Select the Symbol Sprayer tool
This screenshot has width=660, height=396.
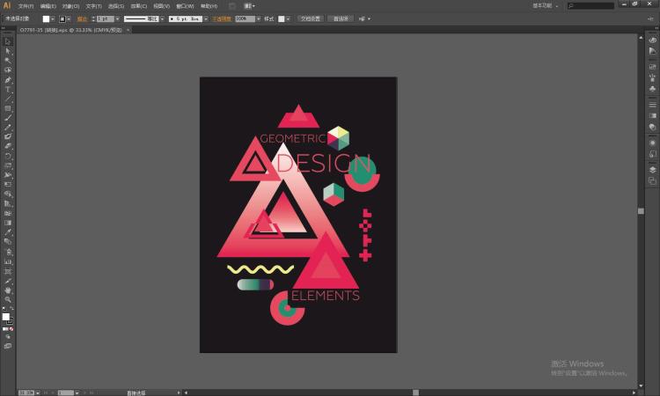pyautogui.click(x=8, y=252)
